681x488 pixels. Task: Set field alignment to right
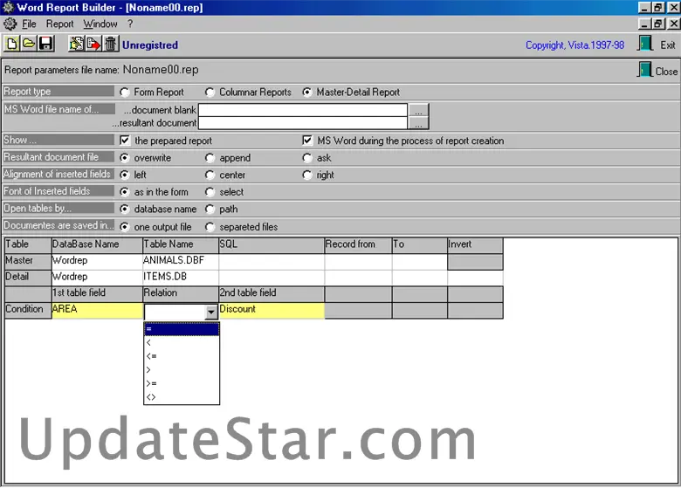click(x=307, y=175)
